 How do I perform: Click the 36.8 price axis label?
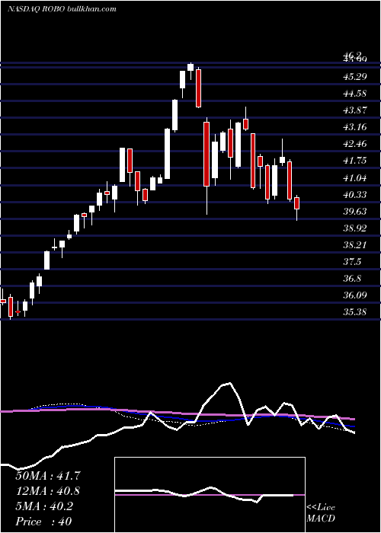(352, 279)
